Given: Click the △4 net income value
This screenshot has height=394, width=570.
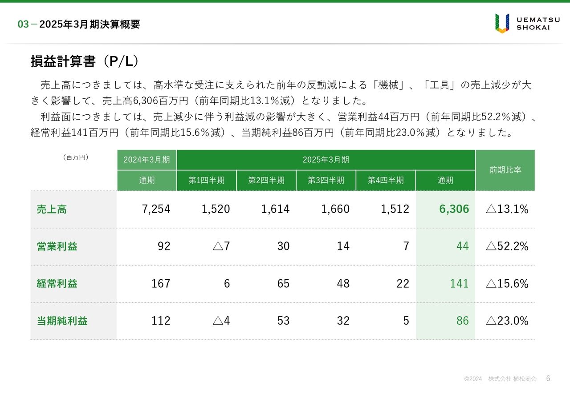Looking at the screenshot, I should coord(221,321).
